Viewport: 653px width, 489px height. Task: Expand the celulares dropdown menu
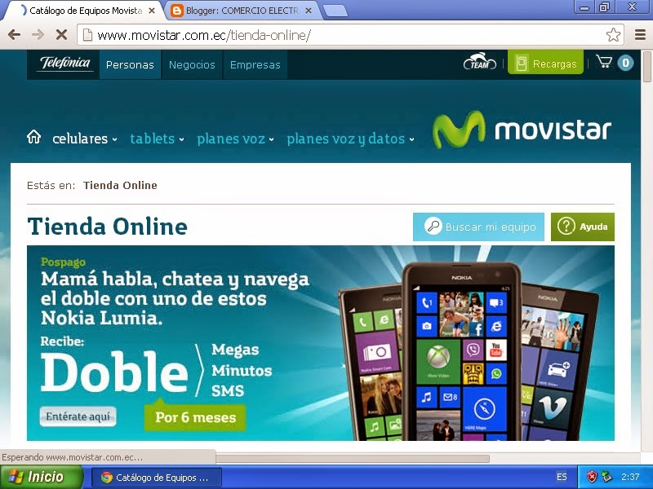pos(85,139)
